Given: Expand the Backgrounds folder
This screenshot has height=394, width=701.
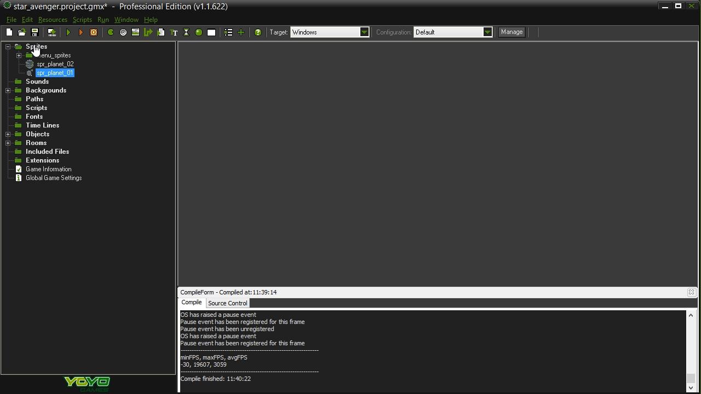Looking at the screenshot, I should (x=8, y=90).
